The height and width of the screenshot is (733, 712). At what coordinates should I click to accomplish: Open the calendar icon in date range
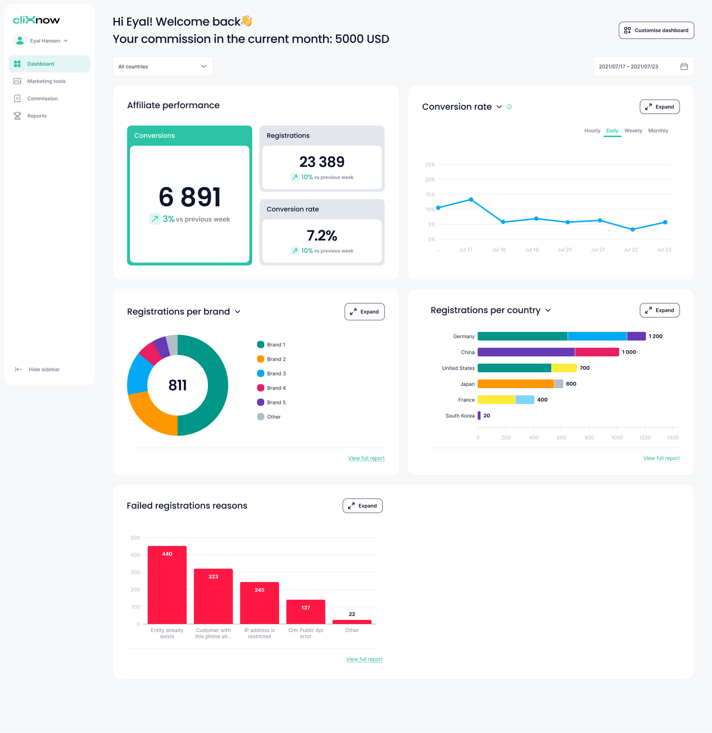click(684, 66)
